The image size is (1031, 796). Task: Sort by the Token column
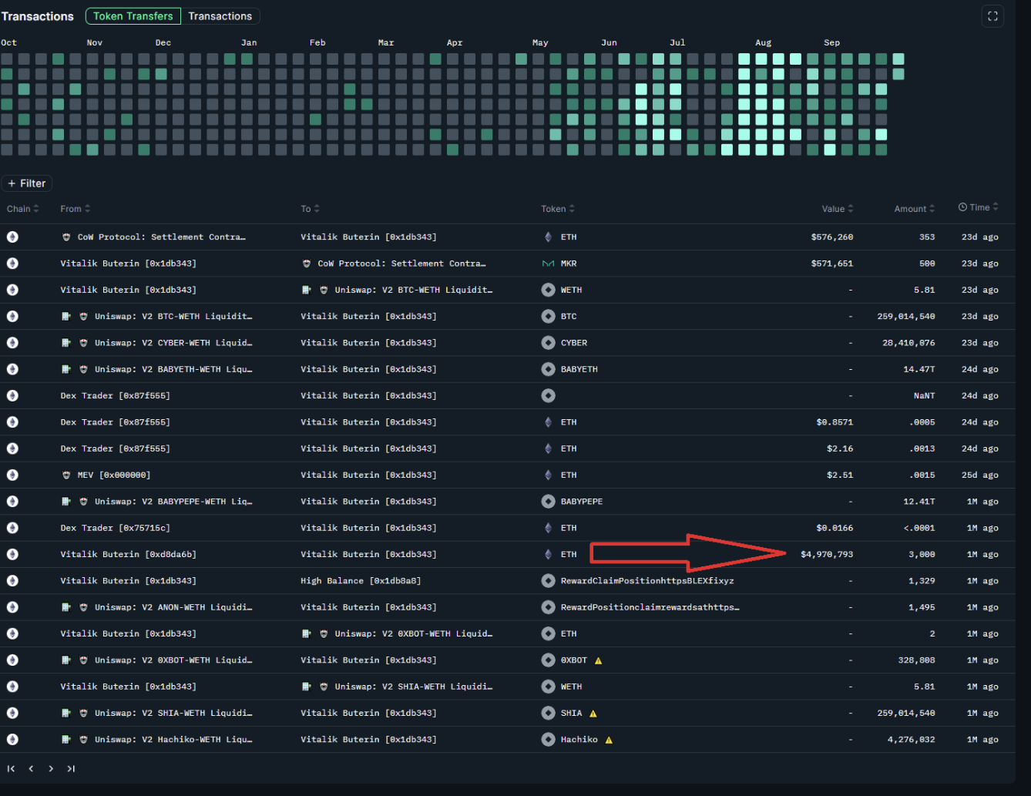pos(558,209)
